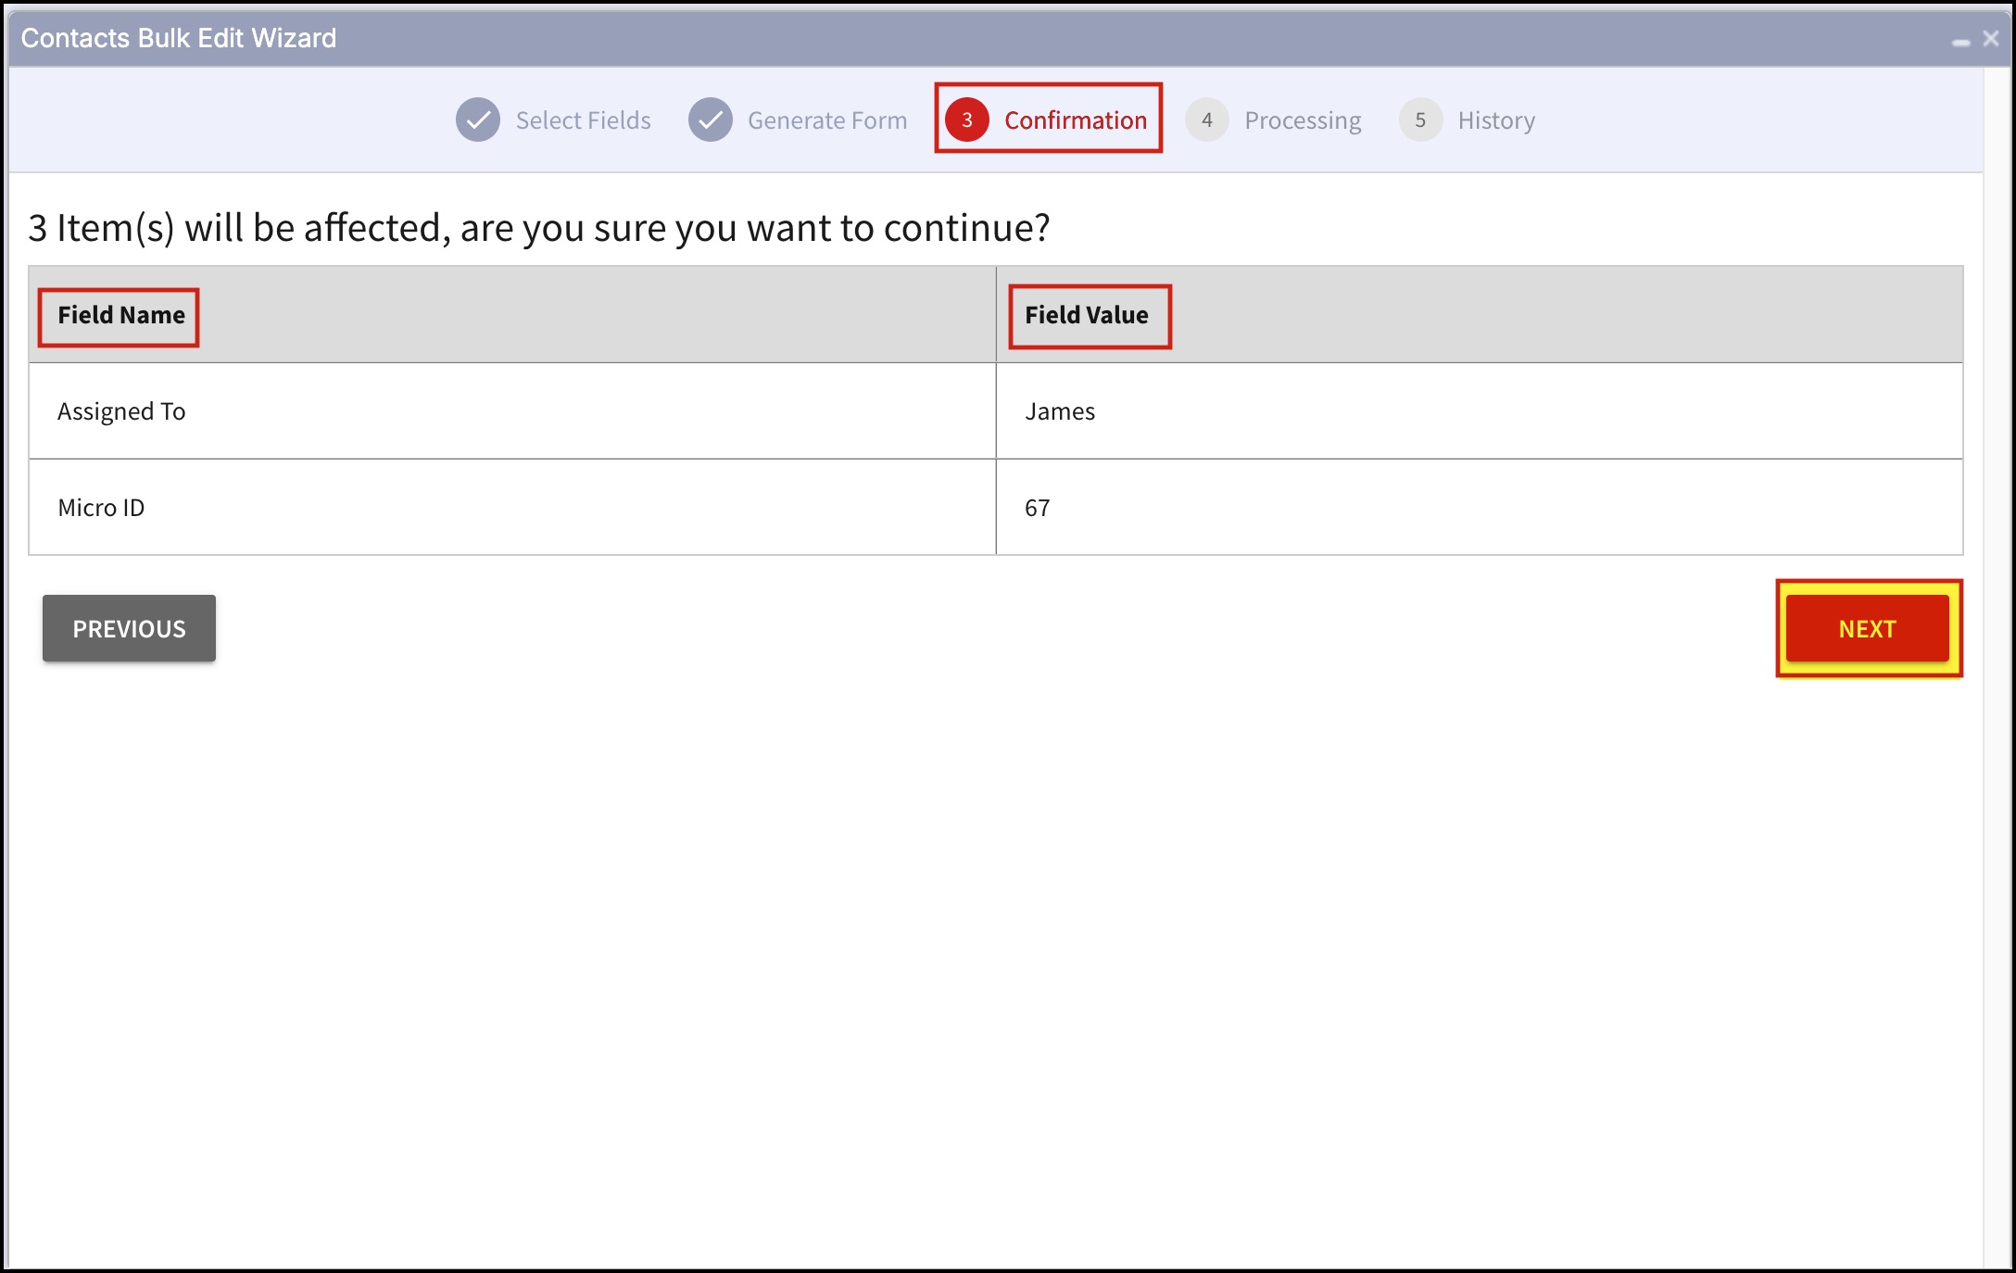Click the Field Value column header
This screenshot has height=1273, width=2016.
tap(1086, 316)
